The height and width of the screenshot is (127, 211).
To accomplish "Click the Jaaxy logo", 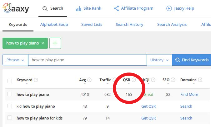I will (16, 8).
